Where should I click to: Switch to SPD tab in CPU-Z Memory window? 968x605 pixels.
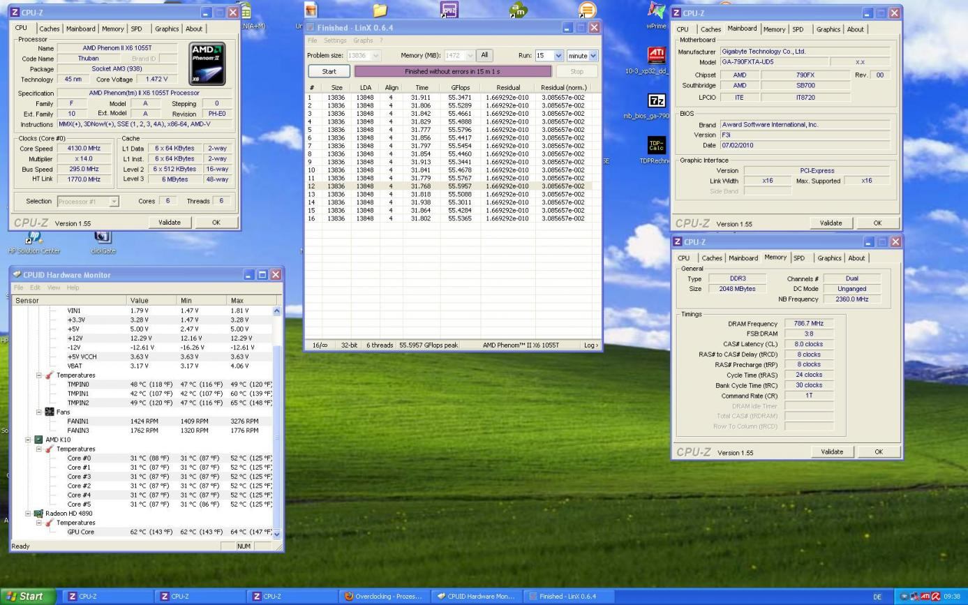[798, 258]
